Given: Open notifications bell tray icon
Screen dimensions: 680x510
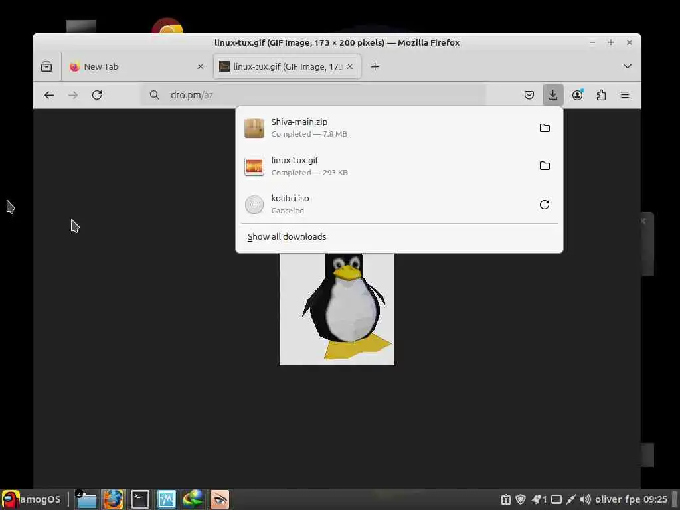Looking at the screenshot, I should coord(539,499).
